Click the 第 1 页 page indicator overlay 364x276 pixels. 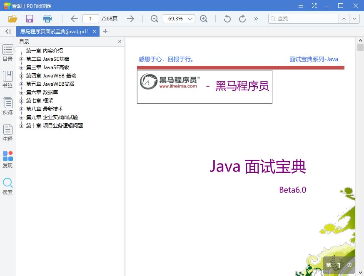[339, 265]
